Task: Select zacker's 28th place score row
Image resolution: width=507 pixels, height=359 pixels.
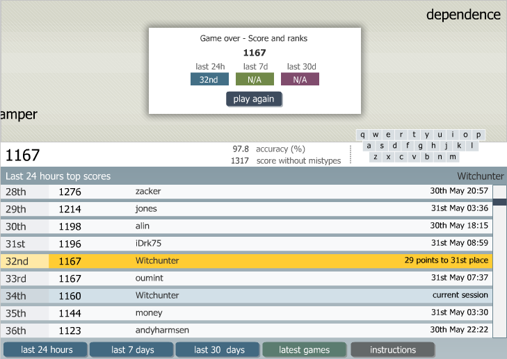Action: (246, 192)
